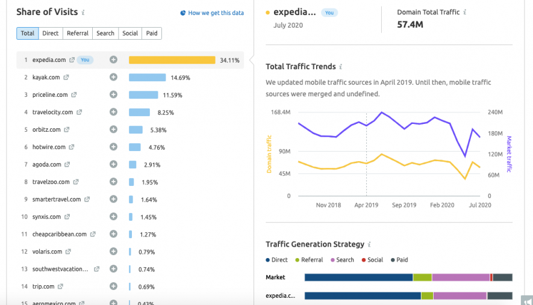
Task: Add southwestvacations with plus icon
Action: (114, 269)
